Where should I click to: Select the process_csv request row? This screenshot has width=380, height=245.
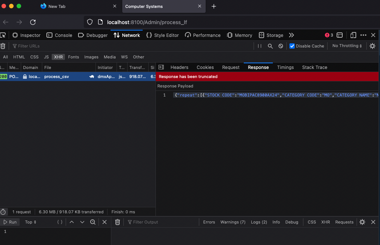(x=78, y=77)
